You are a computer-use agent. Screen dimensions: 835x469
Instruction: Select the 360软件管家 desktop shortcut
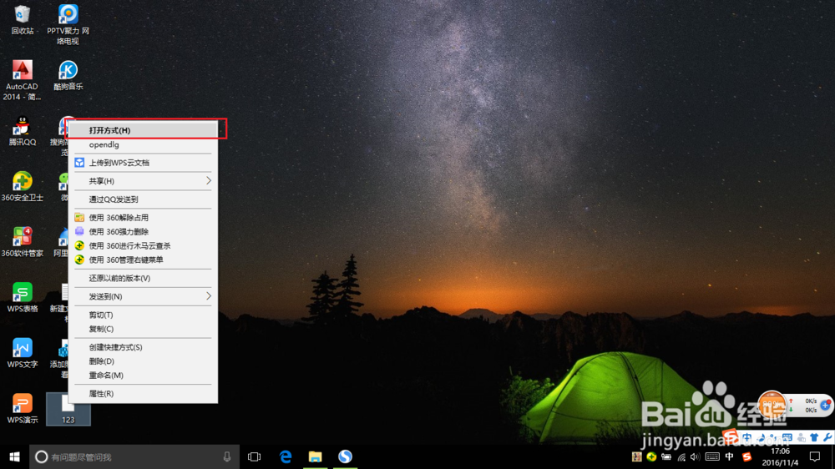click(x=22, y=242)
